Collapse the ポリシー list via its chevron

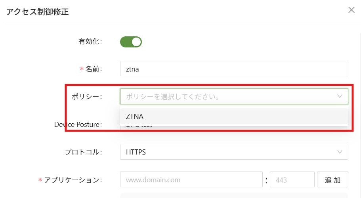340,96
